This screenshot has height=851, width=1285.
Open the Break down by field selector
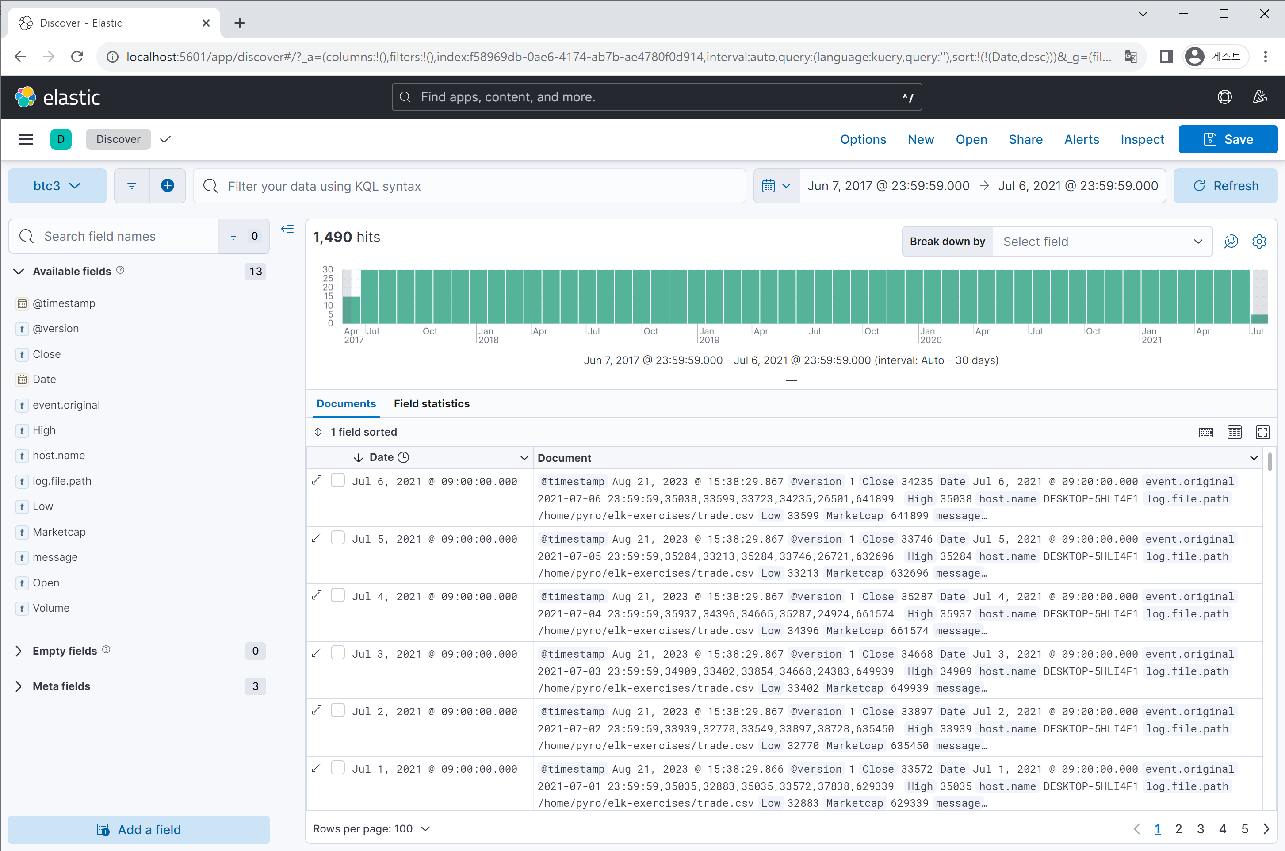tap(1101, 241)
